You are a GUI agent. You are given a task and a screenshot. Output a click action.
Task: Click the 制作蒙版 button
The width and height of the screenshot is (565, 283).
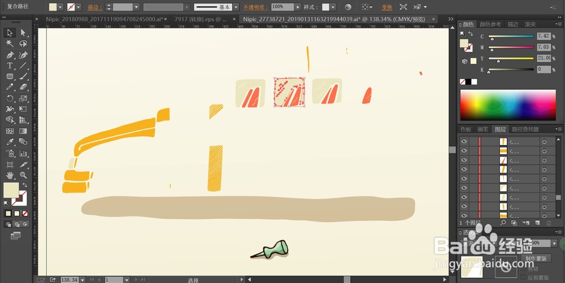pyautogui.click(x=536, y=259)
